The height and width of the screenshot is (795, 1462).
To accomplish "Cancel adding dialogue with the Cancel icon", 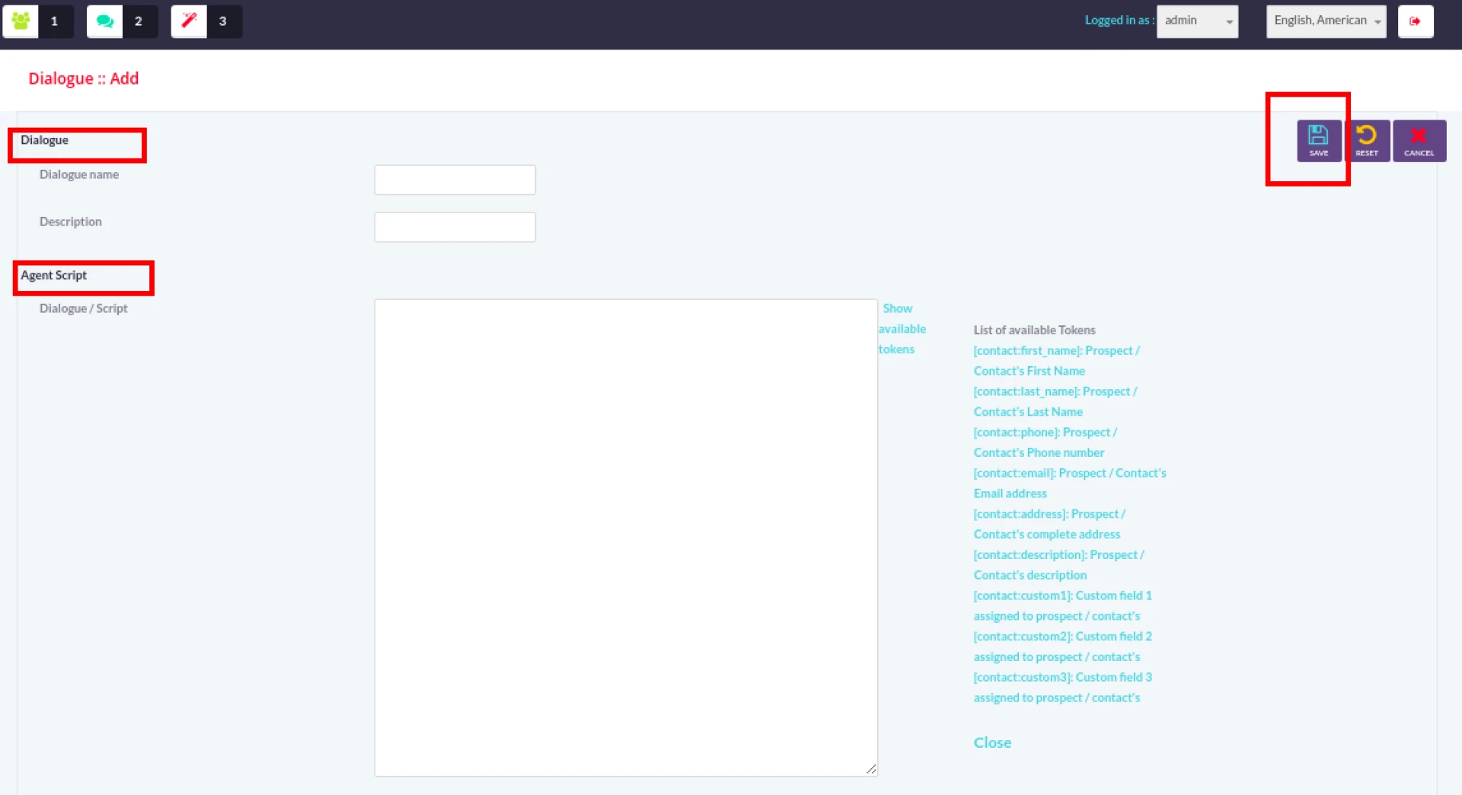I will coord(1419,141).
